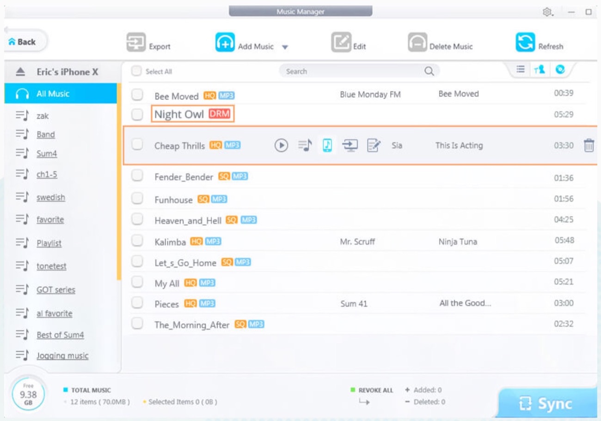Make Cheap Thrills a ringtone
The height and width of the screenshot is (421, 601).
327,145
